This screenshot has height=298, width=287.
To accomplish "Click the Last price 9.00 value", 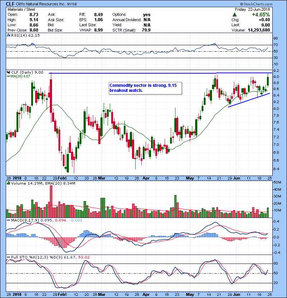I will 265,25.
